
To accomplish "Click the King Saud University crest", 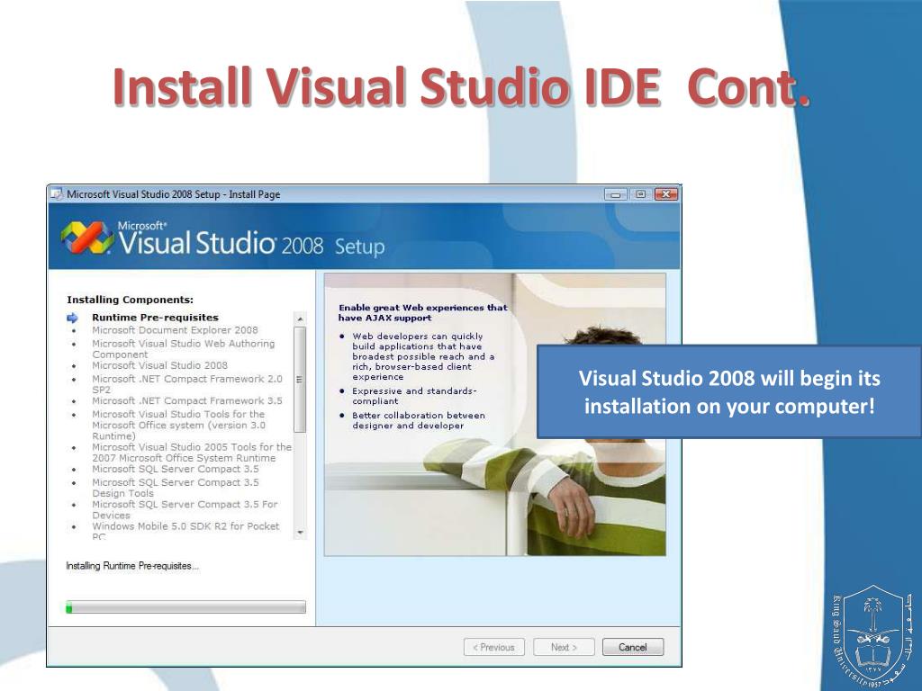I will point(873,637).
